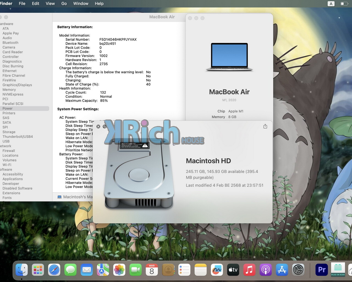Click the share icon in Quick Look

click(265, 126)
